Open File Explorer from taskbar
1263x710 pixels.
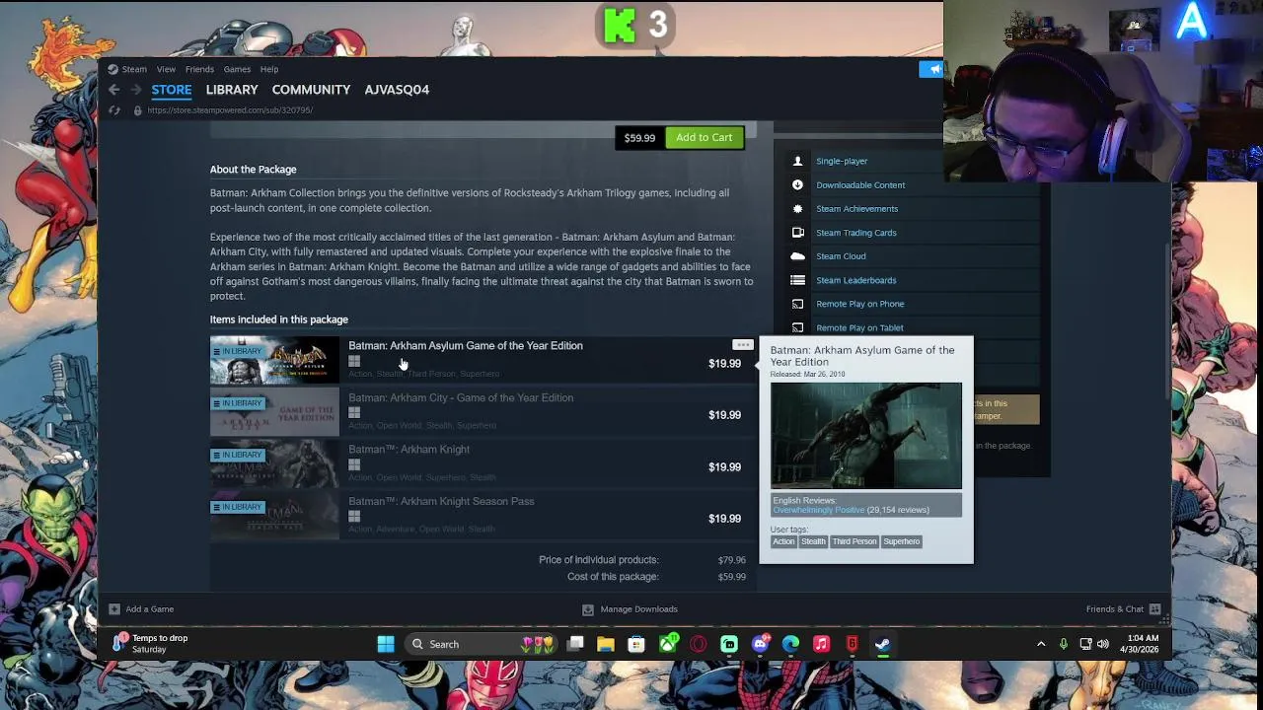click(606, 644)
